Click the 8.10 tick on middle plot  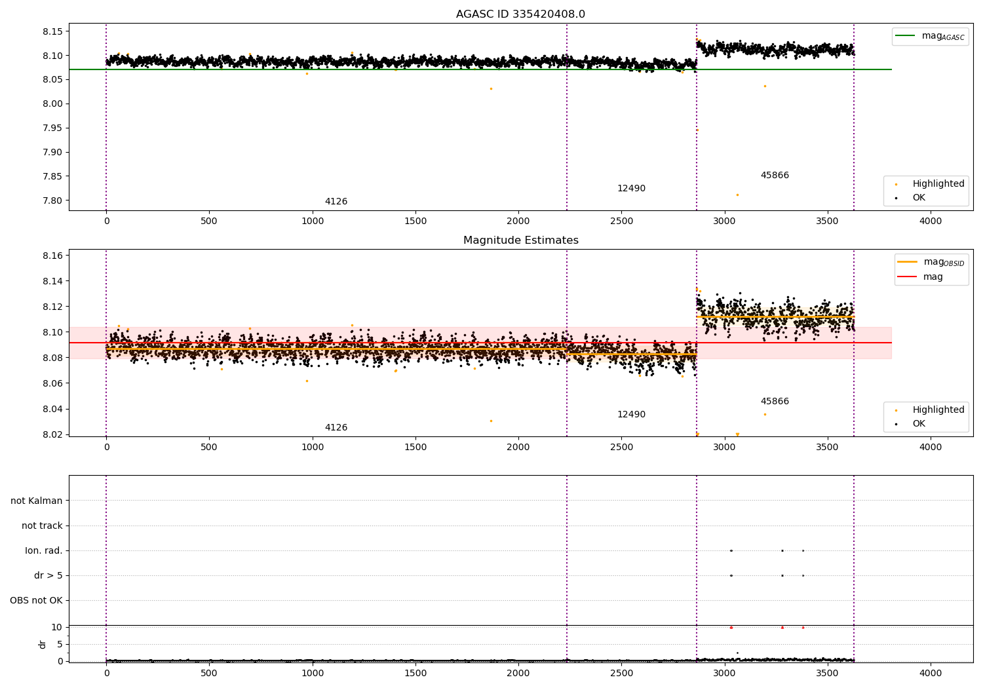pos(52,332)
